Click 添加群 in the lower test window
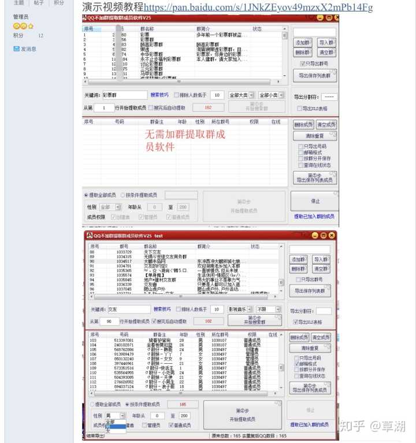Image resolution: width=416 pixels, height=443 pixels. (298, 259)
